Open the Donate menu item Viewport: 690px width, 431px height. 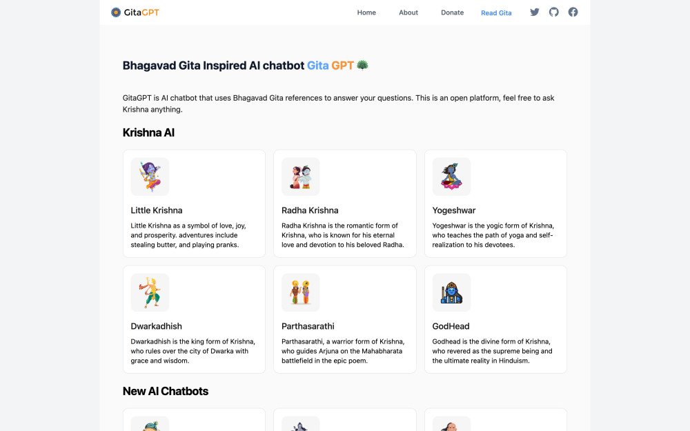pos(453,12)
